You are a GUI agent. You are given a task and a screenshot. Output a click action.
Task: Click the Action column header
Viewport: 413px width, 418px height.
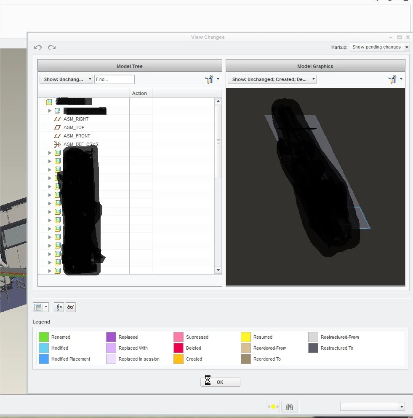click(x=141, y=93)
